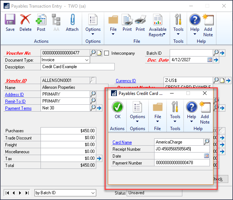
Task: Delete the current transaction
Action: point(25,22)
